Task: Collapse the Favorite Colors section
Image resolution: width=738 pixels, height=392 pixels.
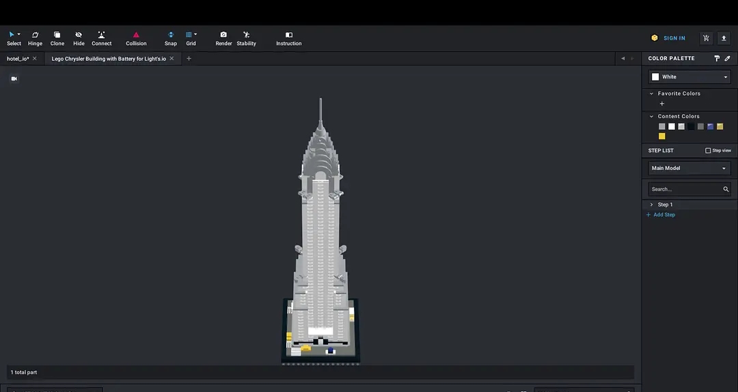Action: tap(651, 94)
